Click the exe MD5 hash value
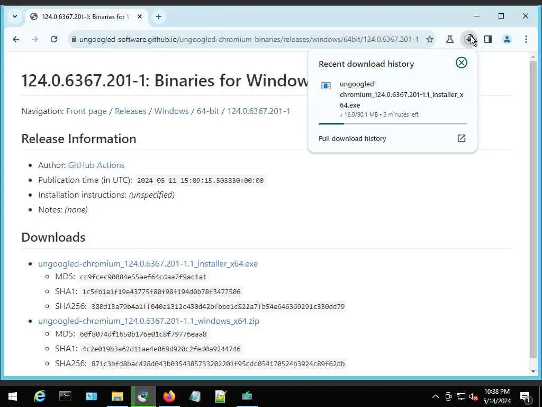542x407 pixels. pos(143,277)
